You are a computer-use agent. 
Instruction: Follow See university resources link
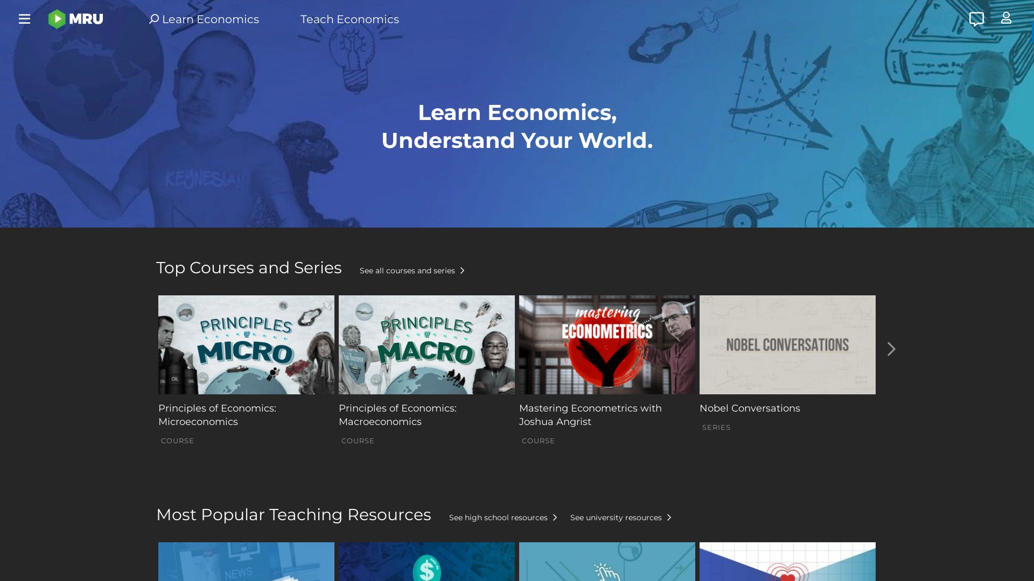(x=616, y=518)
